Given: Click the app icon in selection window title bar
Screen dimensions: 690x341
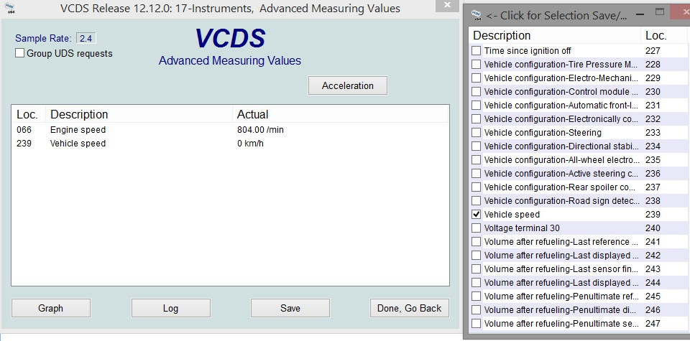Looking at the screenshot, I should [x=476, y=16].
